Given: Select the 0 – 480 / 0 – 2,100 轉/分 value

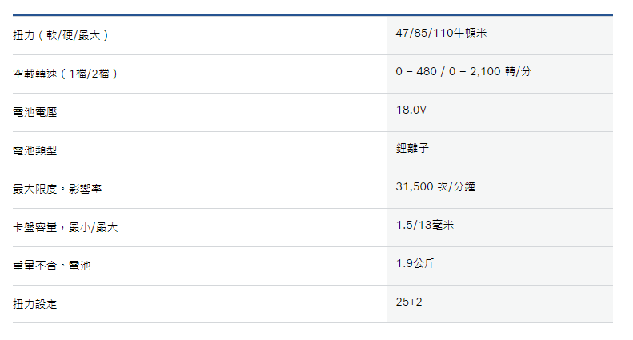Looking at the screenshot, I should point(463,71).
